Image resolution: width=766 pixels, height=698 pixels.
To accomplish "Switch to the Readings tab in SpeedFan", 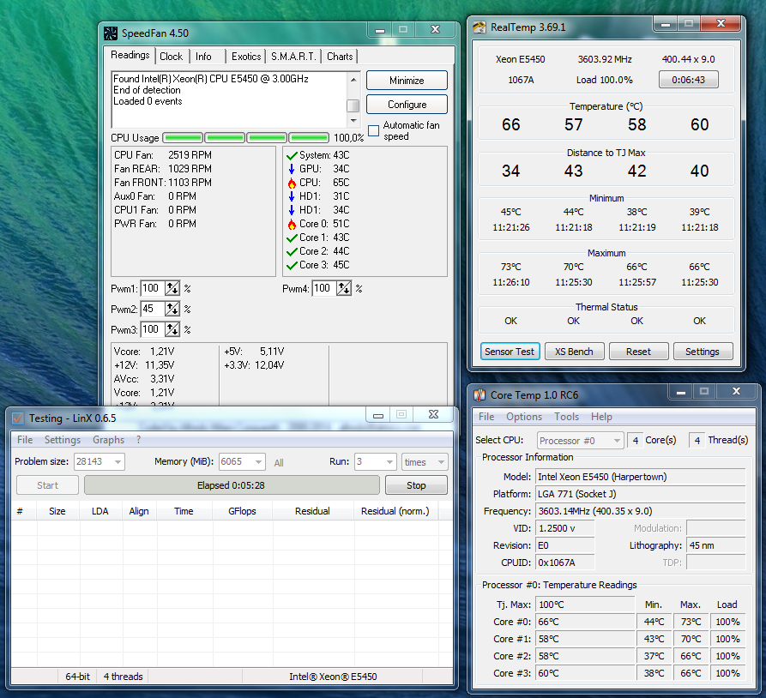I will click(x=130, y=55).
